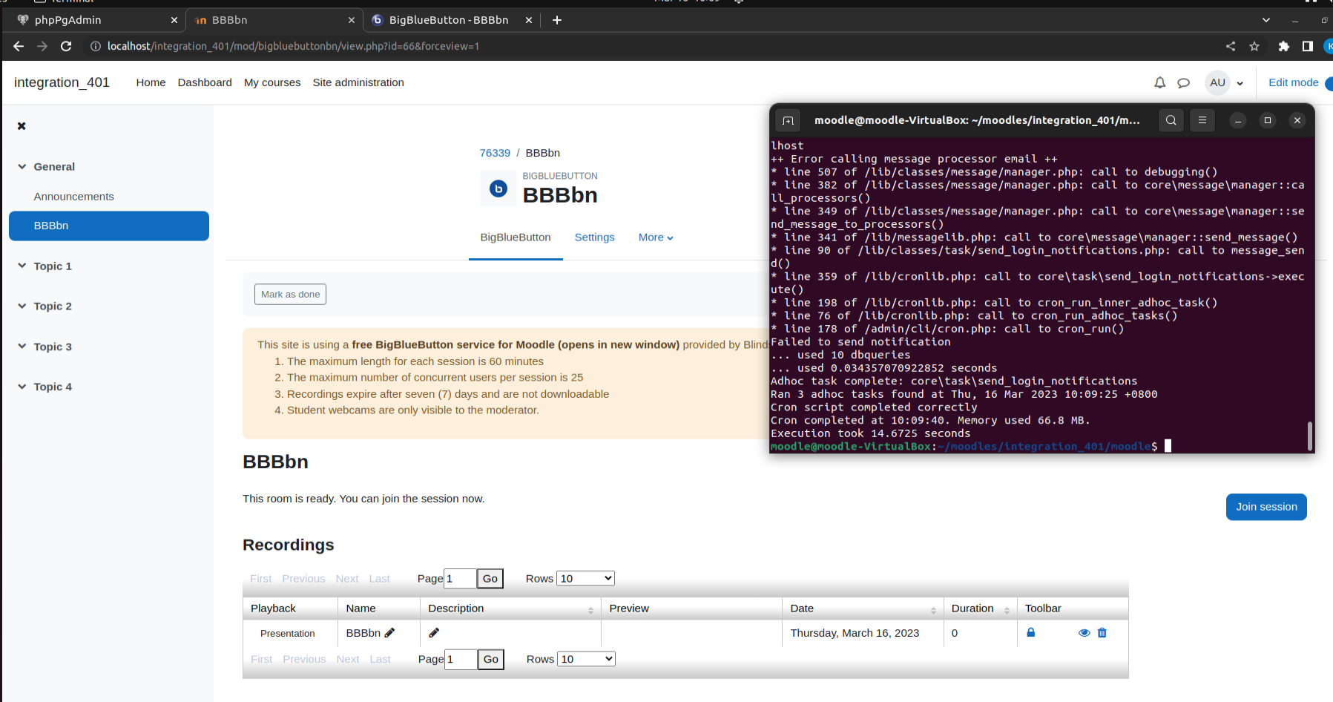Expand Topic 4 in course index
This screenshot has height=702, width=1333.
(22, 387)
